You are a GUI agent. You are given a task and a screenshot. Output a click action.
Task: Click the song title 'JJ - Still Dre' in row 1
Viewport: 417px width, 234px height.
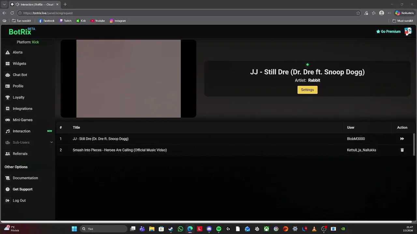(x=100, y=139)
